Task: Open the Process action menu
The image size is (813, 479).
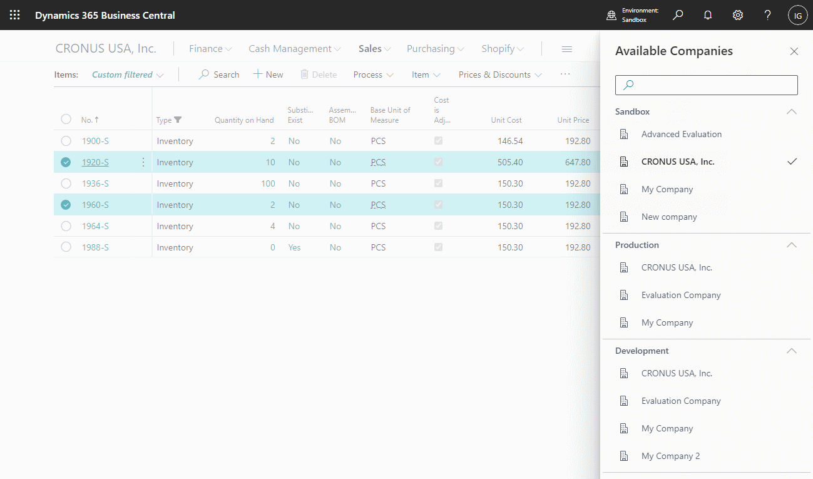Action: pyautogui.click(x=374, y=75)
